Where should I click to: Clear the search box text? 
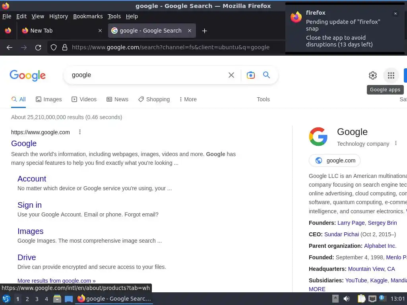[x=231, y=75]
